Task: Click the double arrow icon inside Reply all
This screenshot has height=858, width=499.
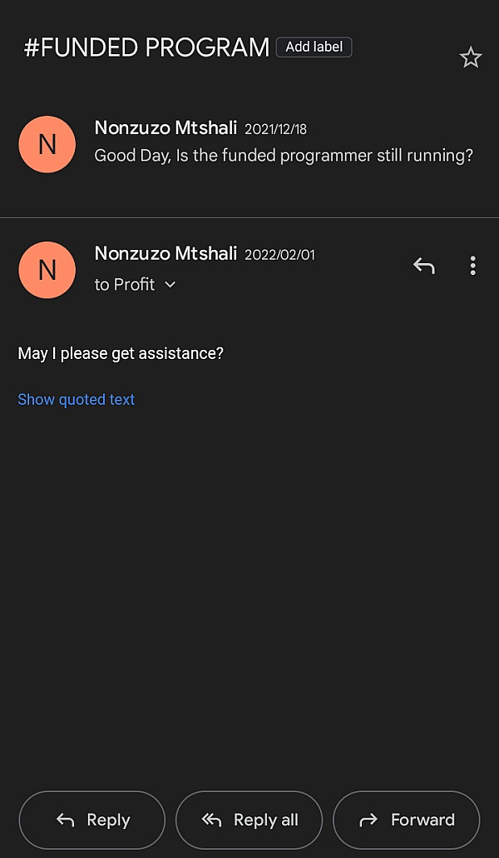Action: coord(212,821)
